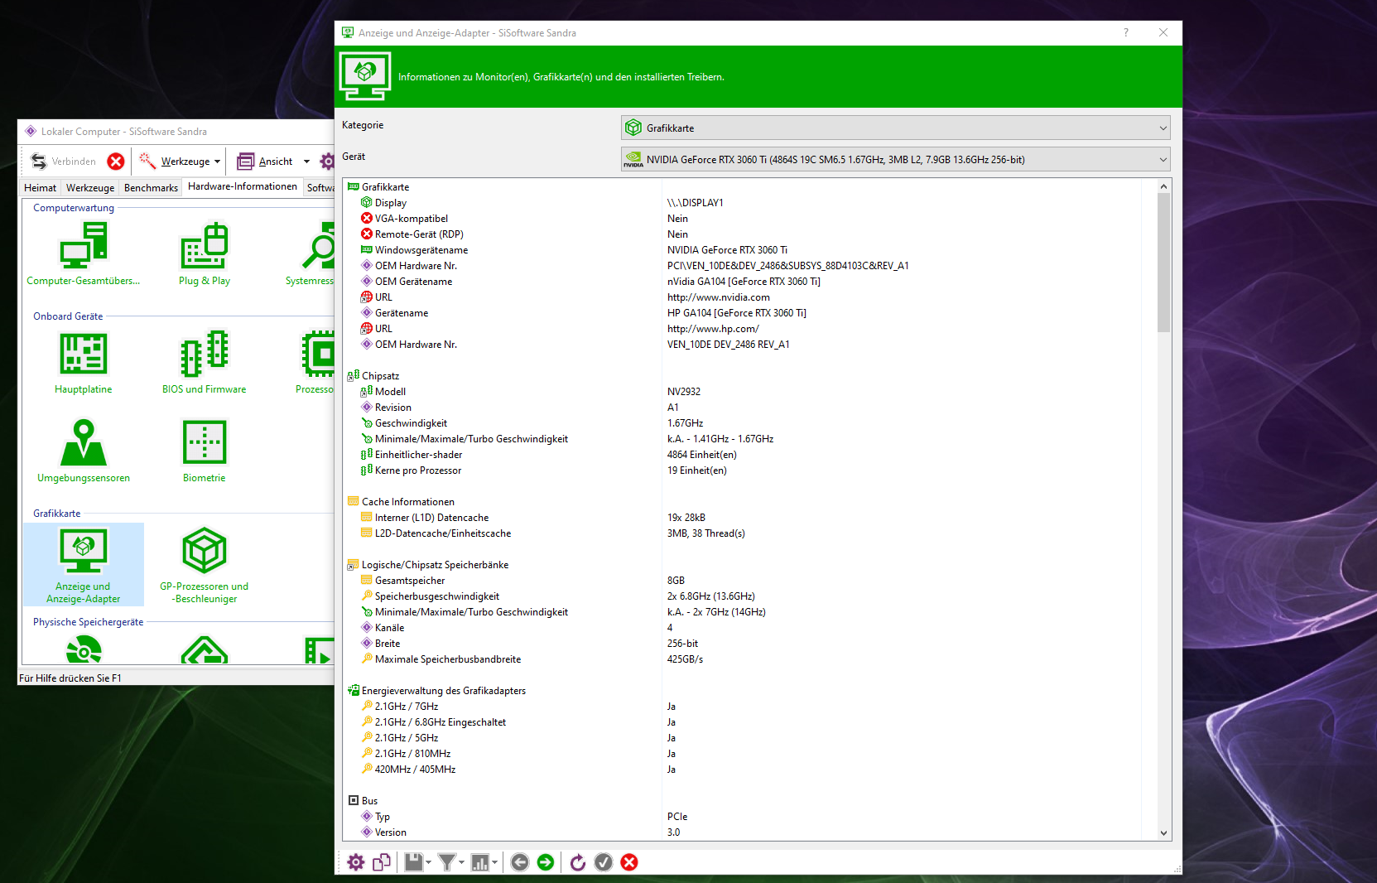Click the red cancel X in bottom toolbar
Screen dimensions: 1377x883
coord(629,862)
